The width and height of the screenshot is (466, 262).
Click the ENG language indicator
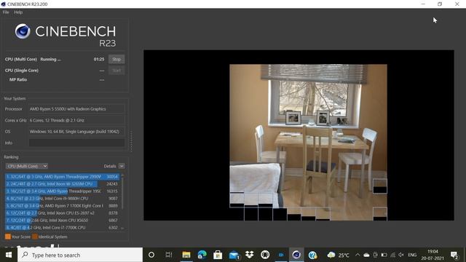point(412,255)
